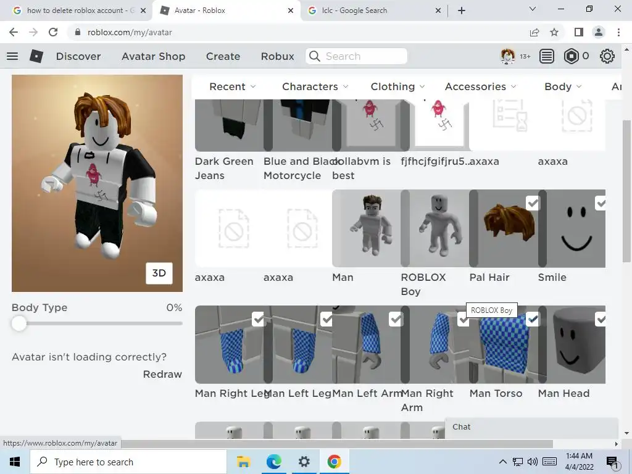Open a new browser tab with plus icon

(x=462, y=10)
